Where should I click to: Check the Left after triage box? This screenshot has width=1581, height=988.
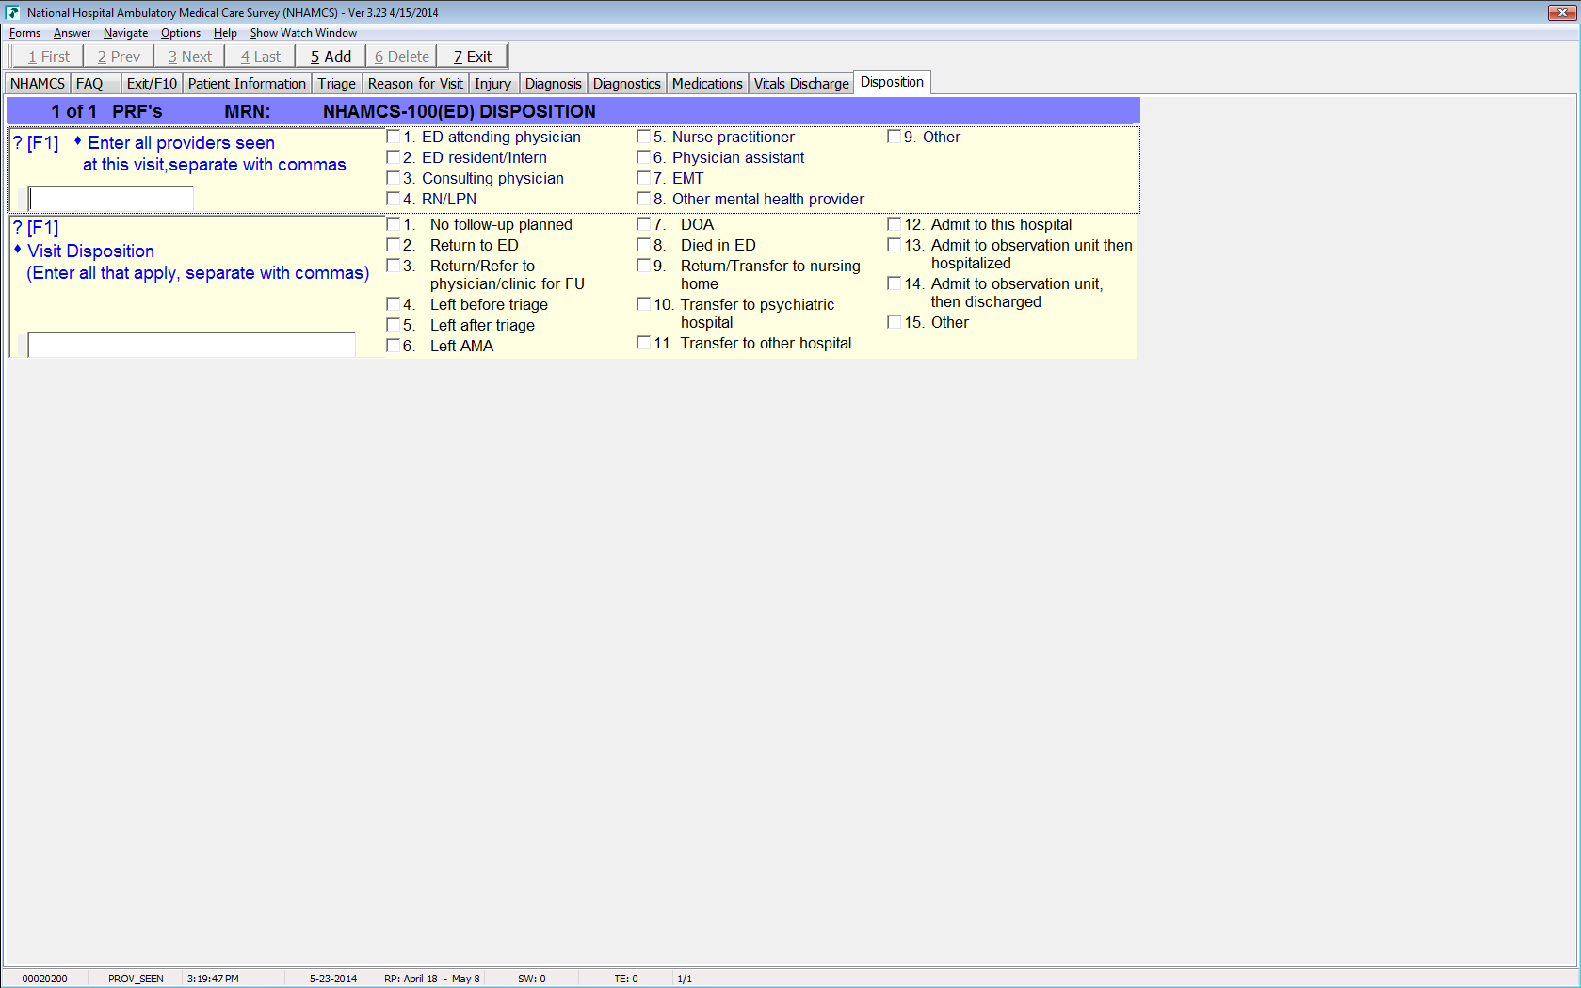coord(394,325)
